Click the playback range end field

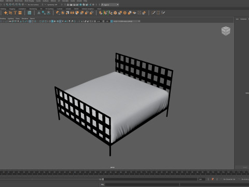201,179
